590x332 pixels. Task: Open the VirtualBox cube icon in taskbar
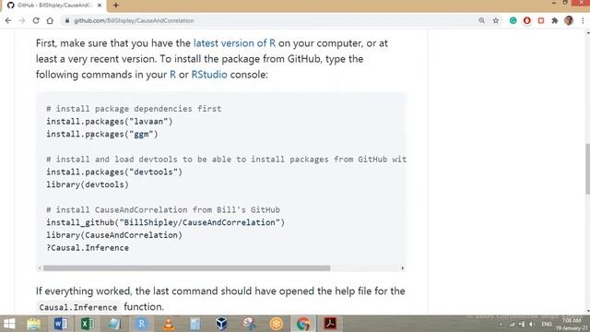(222, 324)
